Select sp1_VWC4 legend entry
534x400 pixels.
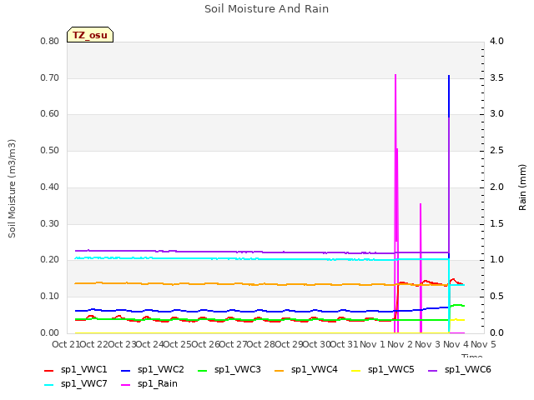306,370
